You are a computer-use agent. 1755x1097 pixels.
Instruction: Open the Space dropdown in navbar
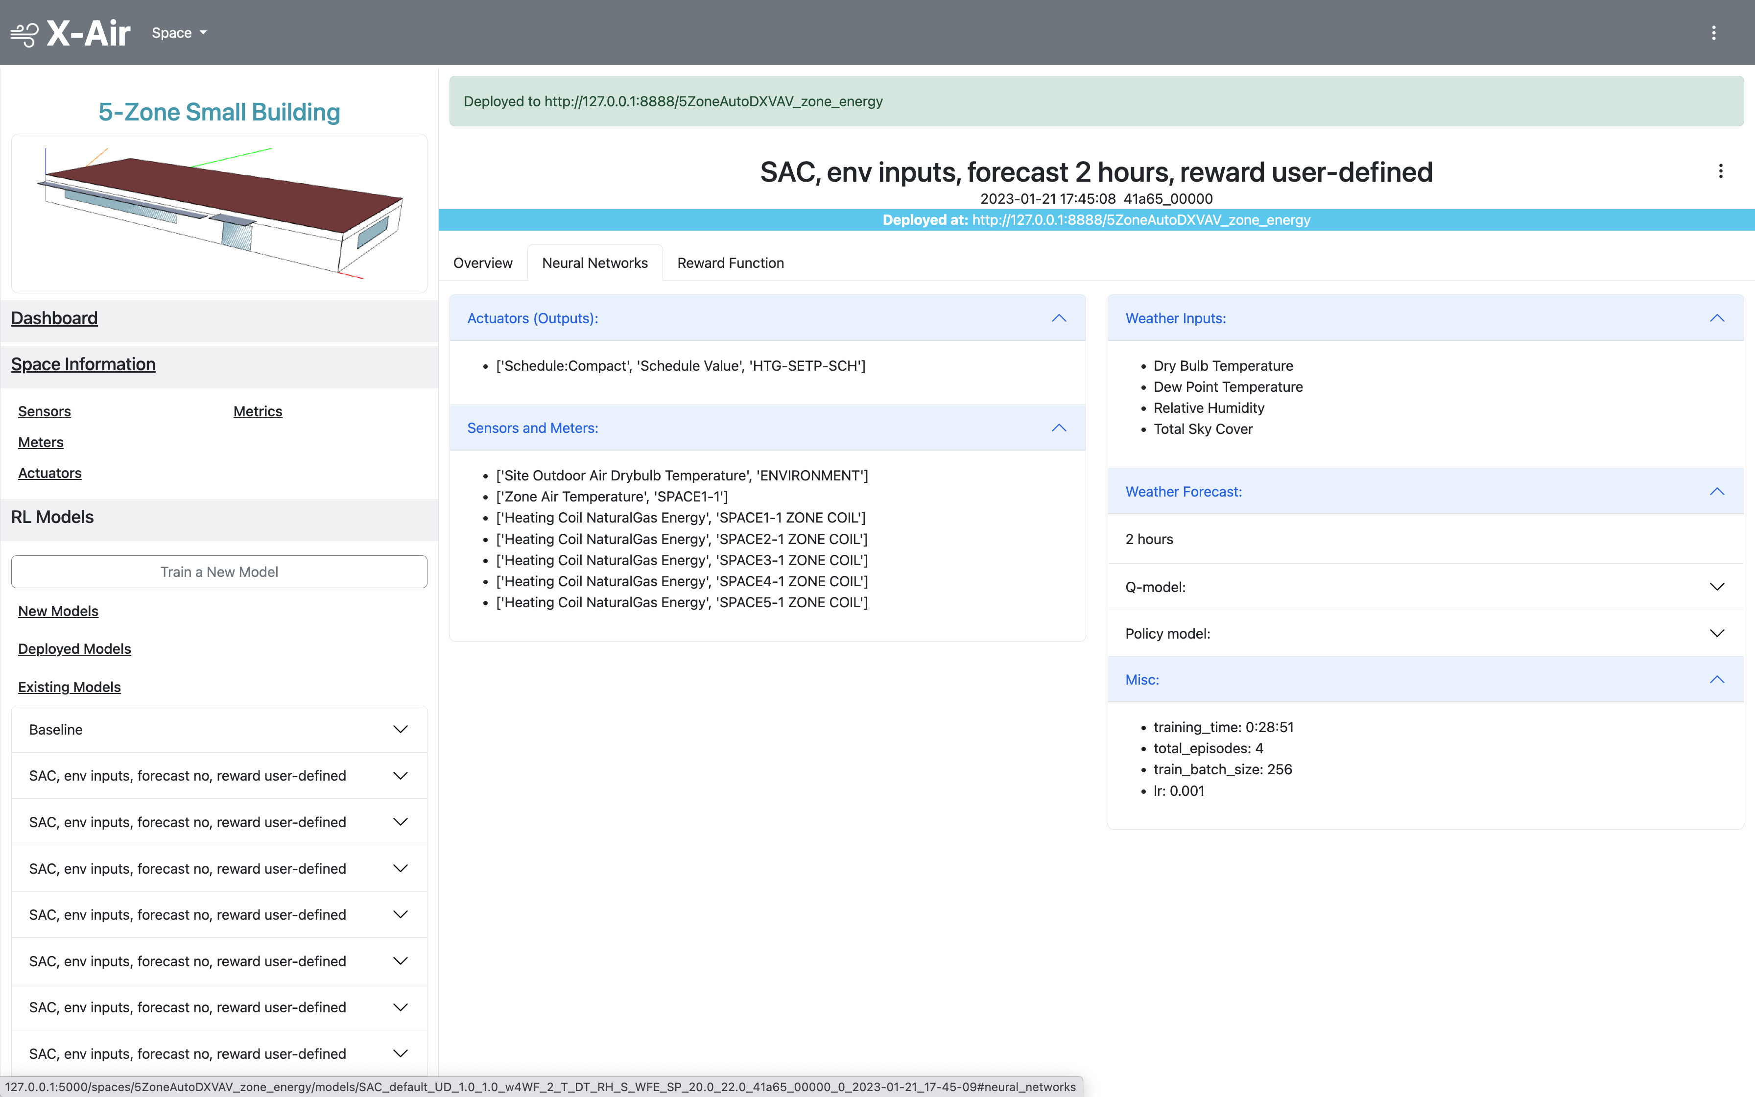(179, 33)
